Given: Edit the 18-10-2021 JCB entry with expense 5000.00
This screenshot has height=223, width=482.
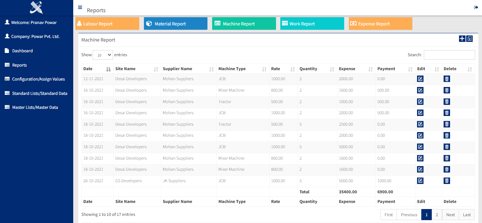Looking at the screenshot, I should coord(420,147).
